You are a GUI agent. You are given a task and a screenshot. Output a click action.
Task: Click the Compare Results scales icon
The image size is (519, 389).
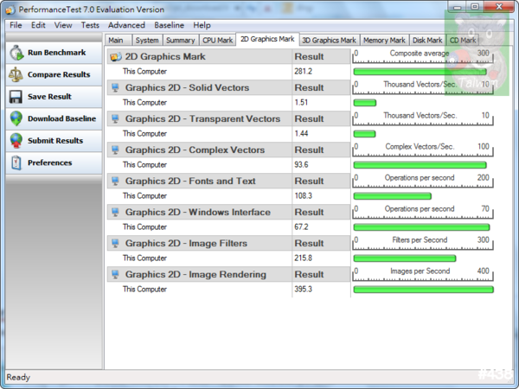click(x=16, y=75)
